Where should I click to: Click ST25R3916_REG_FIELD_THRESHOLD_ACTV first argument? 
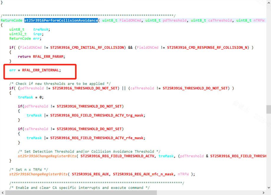click(x=117, y=156)
